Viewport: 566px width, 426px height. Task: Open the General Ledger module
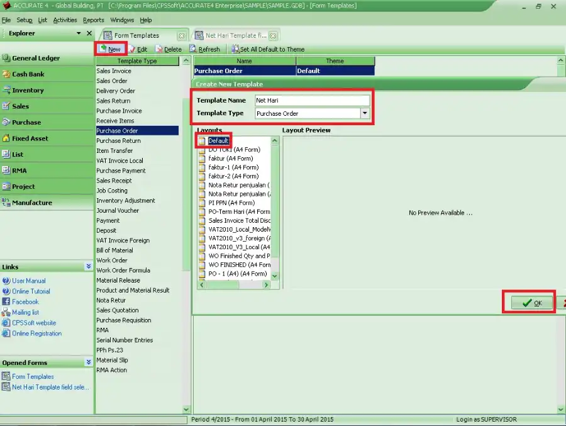[x=47, y=58]
